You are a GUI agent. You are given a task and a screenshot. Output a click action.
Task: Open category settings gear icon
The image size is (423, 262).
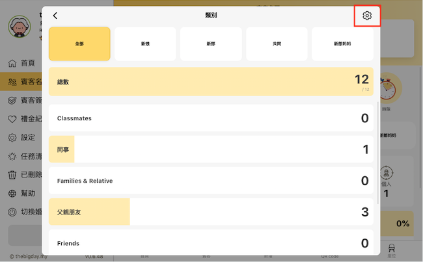coord(367,16)
